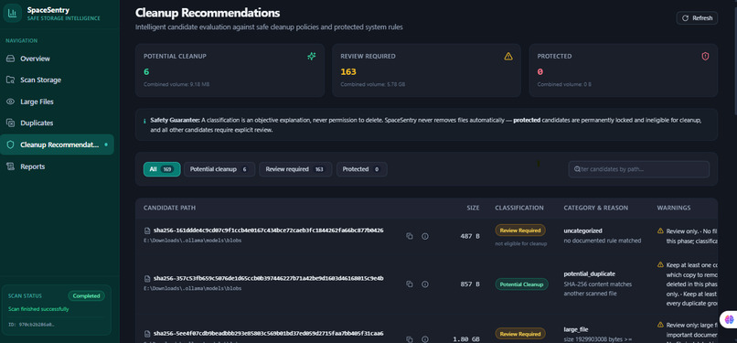This screenshot has width=737, height=343.
Task: Click the floating brain assistant icon
Action: pos(729,319)
